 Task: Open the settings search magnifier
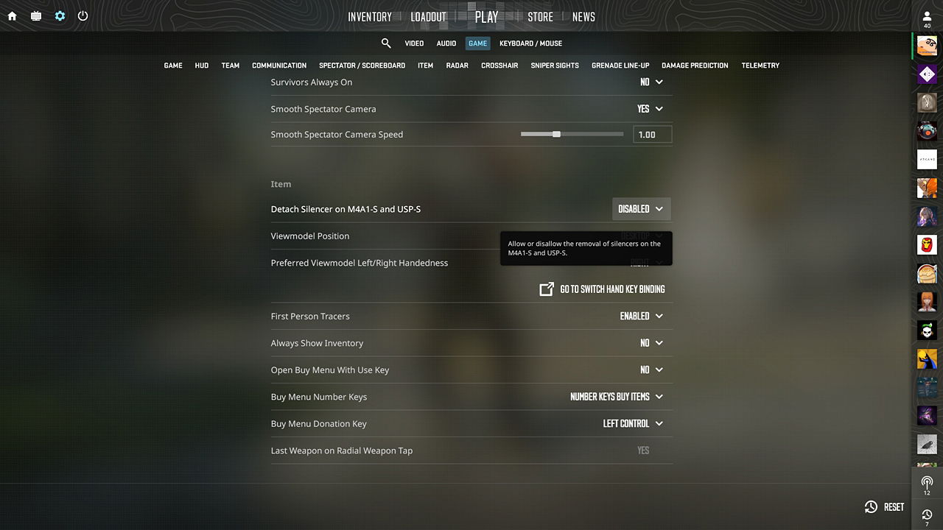click(386, 43)
